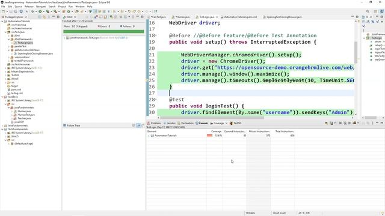Image resolution: width=385 pixels, height=216 pixels.
Task: Collapse the AutomationTutorials project
Action: click(2, 22)
